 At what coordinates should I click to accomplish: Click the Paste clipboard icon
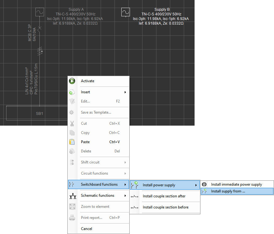tap(72, 142)
